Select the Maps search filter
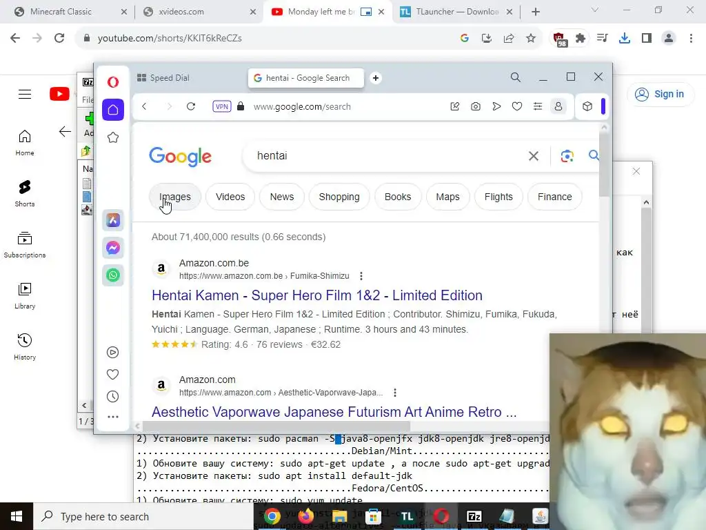This screenshot has height=530, width=706. point(447,197)
